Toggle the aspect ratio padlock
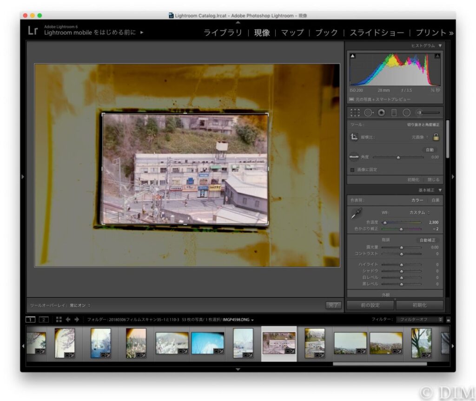The height and width of the screenshot is (401, 476). coord(436,137)
